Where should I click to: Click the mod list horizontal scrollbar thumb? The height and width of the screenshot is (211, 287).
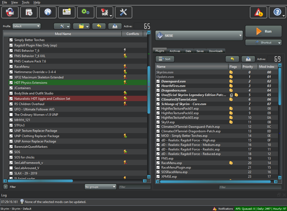click(40, 181)
